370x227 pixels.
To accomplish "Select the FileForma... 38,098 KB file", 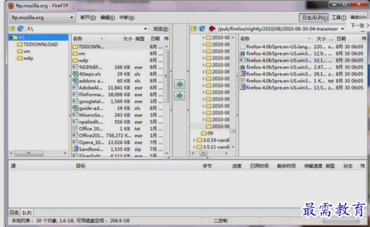I will [118, 95].
